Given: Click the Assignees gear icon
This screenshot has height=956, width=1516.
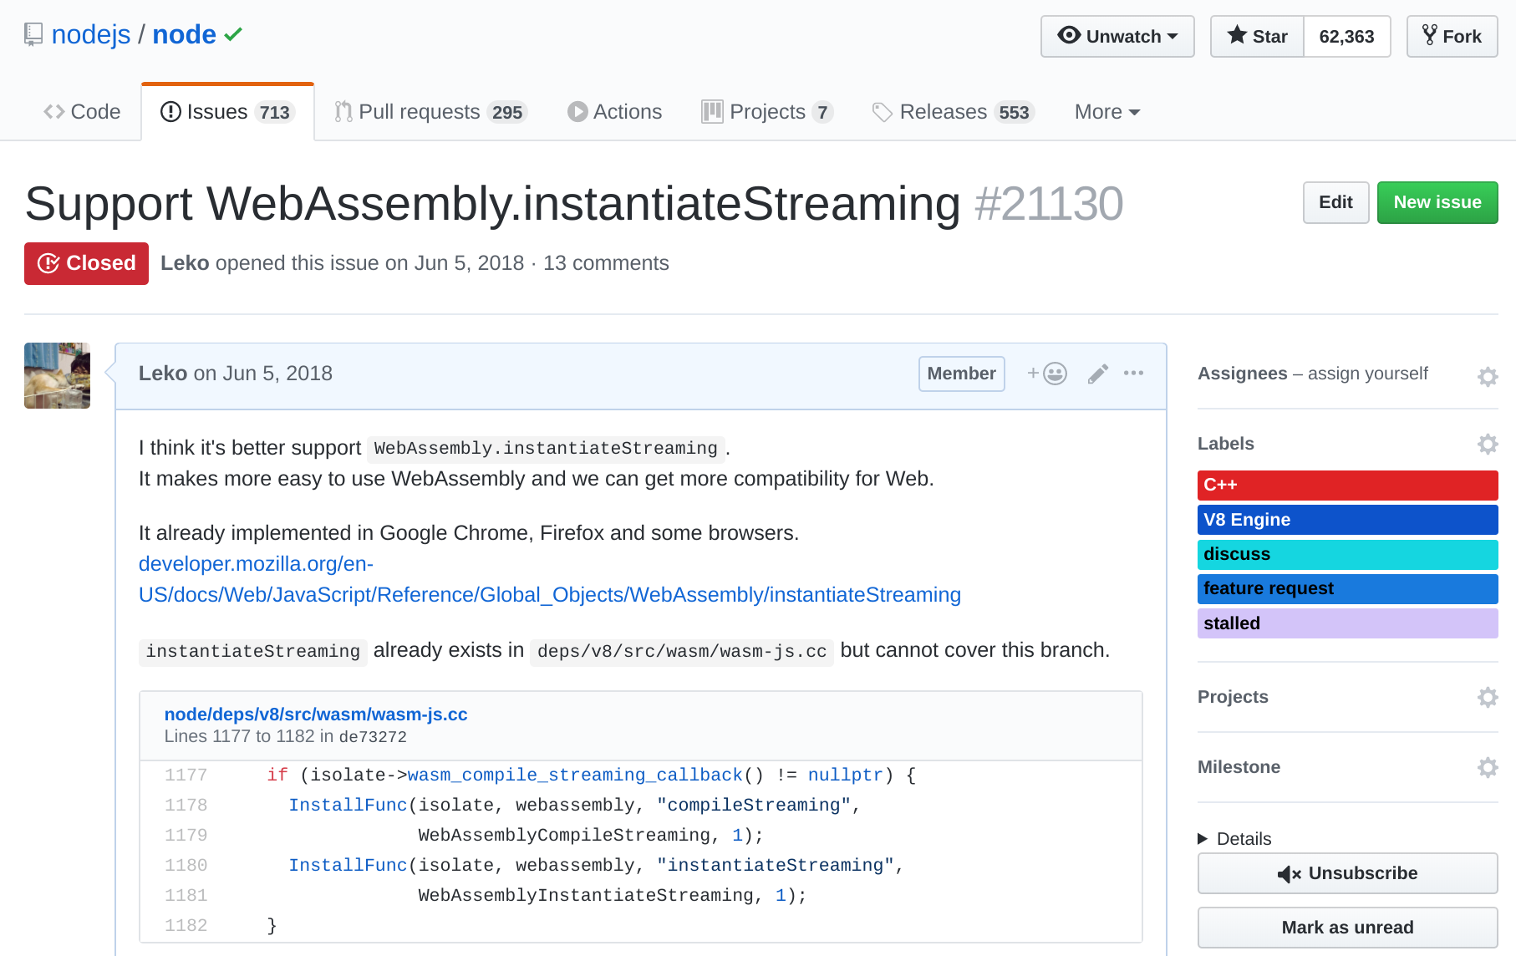Looking at the screenshot, I should 1487,377.
